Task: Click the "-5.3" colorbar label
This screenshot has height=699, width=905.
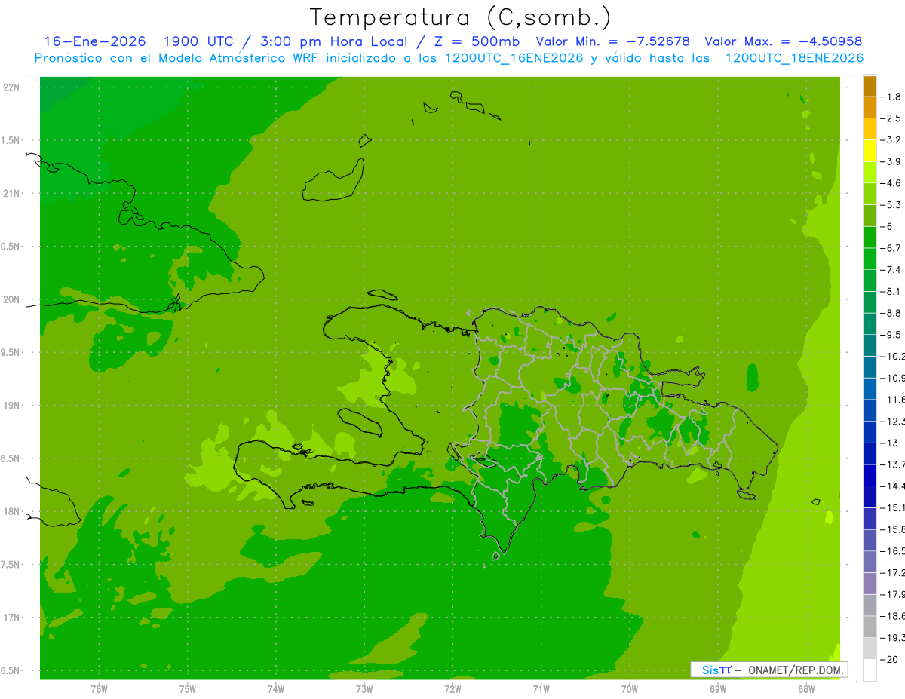Action: tap(891, 205)
